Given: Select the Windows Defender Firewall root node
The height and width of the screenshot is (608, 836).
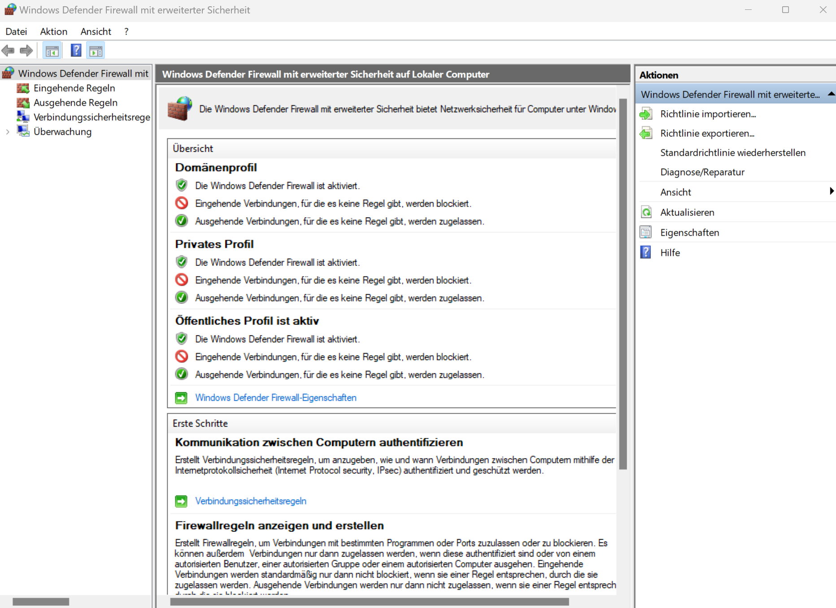Looking at the screenshot, I should click(83, 73).
